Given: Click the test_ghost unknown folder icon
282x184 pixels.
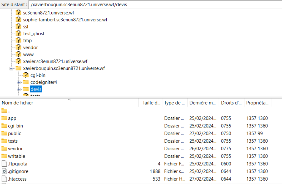Looking at the screenshot, I should [18, 33].
